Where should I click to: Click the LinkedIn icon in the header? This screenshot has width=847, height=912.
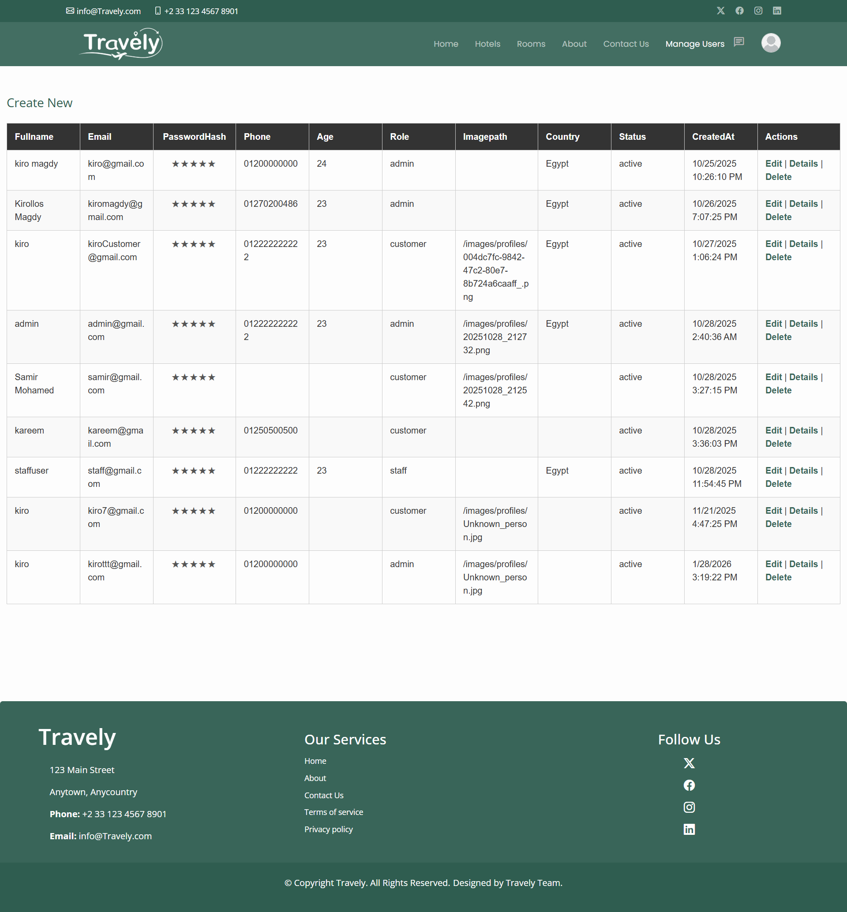pyautogui.click(x=777, y=11)
